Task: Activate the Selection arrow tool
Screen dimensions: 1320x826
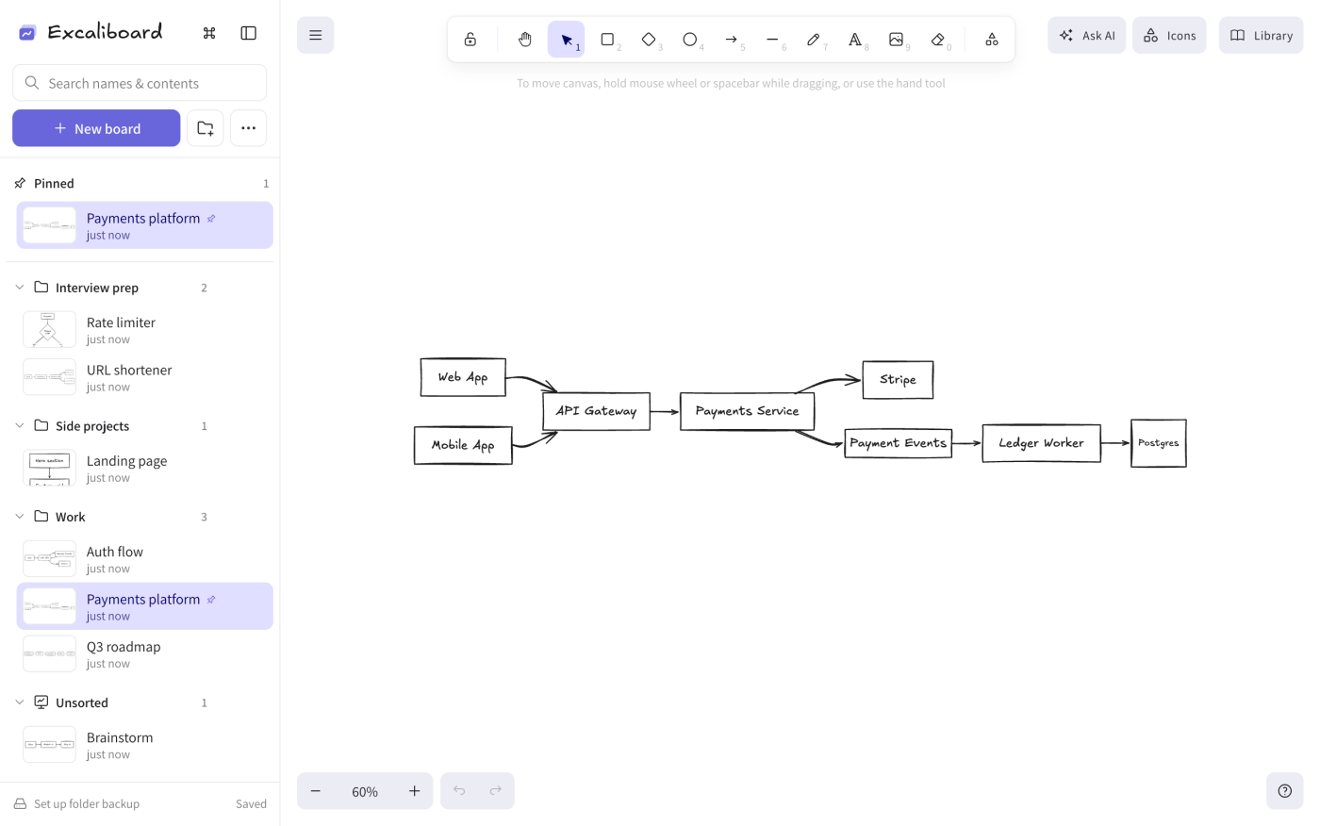Action: pos(567,40)
